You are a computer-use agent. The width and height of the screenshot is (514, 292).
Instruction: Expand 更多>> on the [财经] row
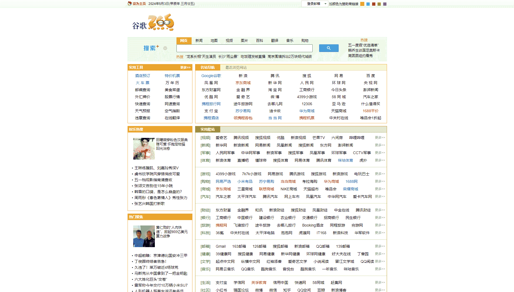(x=380, y=210)
